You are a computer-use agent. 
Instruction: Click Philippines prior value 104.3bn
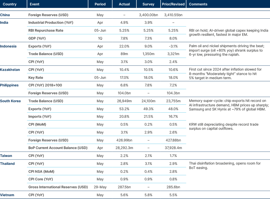click(x=173, y=93)
